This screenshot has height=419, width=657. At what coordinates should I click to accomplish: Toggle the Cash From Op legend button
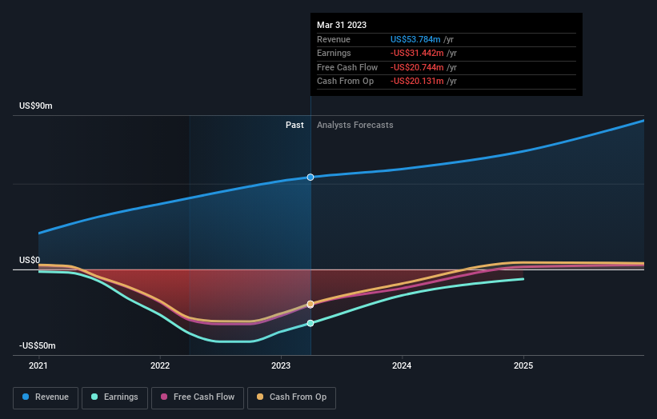pyautogui.click(x=291, y=397)
